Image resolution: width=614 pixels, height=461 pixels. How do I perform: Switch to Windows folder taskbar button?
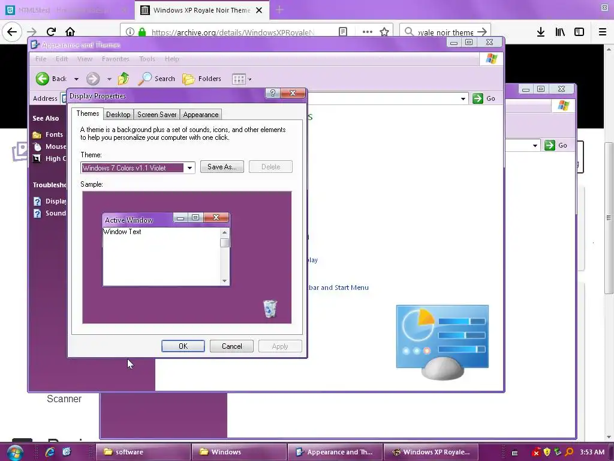coord(239,452)
